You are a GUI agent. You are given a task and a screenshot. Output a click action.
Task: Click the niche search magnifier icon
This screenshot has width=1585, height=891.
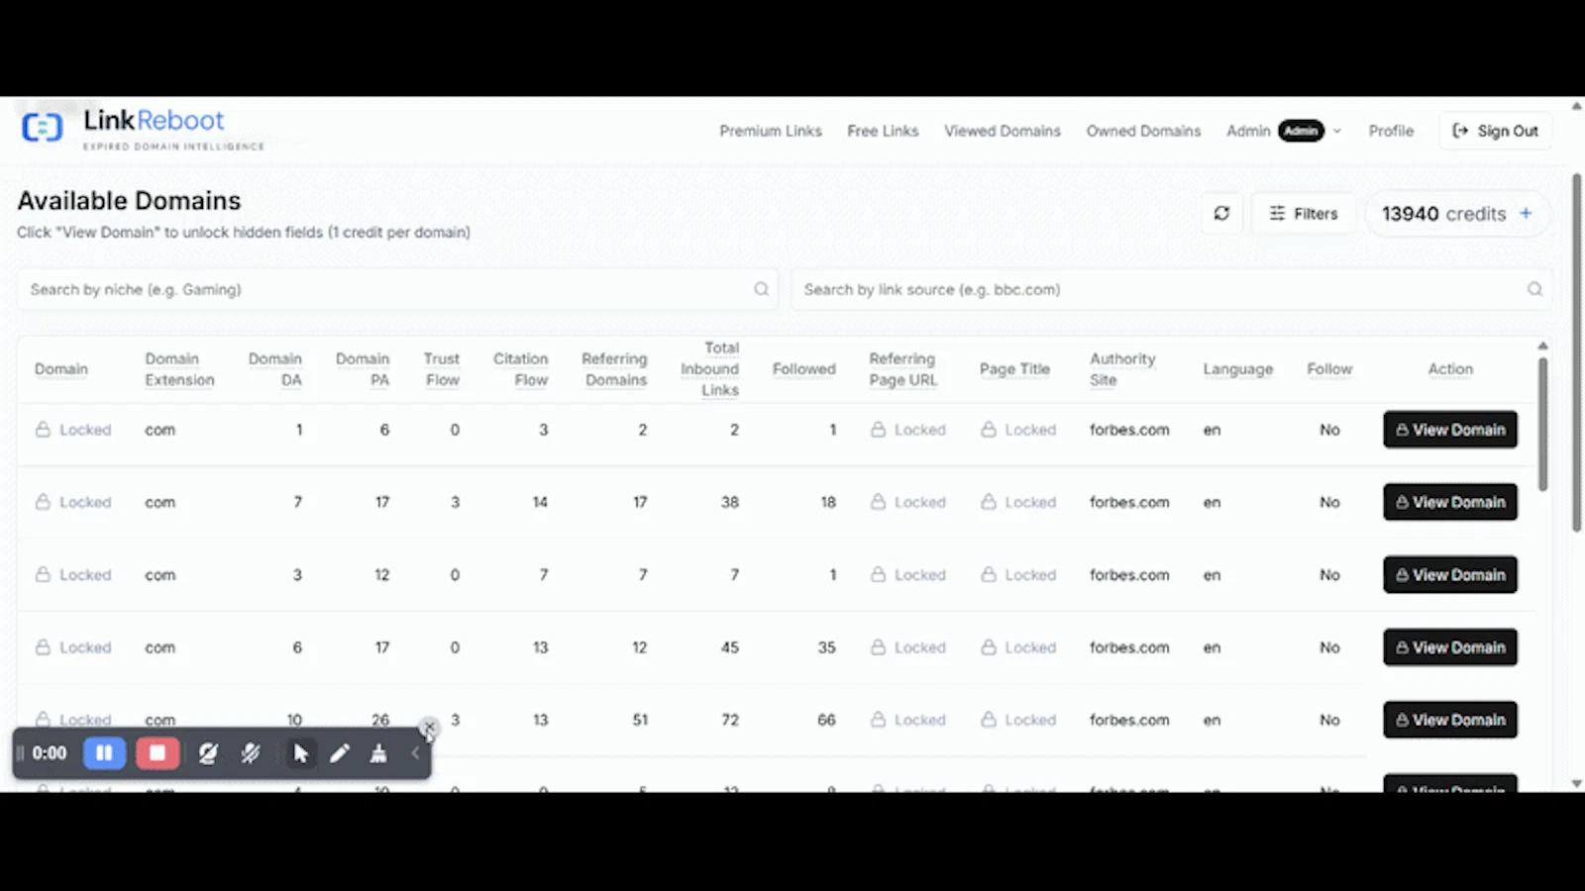(761, 289)
